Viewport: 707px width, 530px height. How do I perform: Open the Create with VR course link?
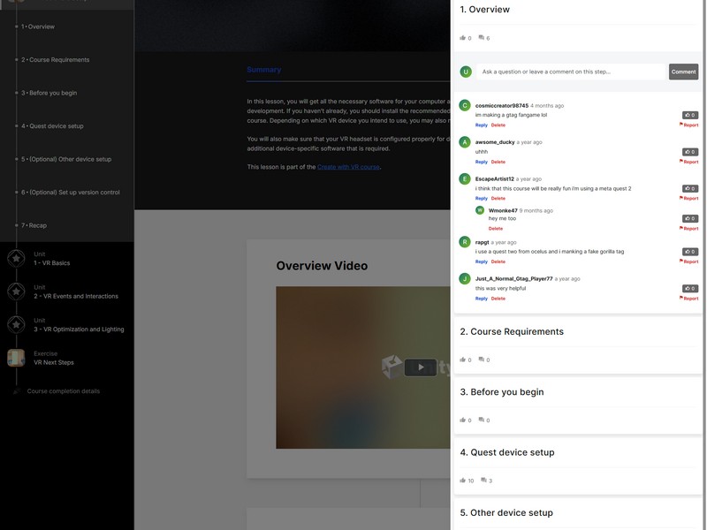click(348, 167)
